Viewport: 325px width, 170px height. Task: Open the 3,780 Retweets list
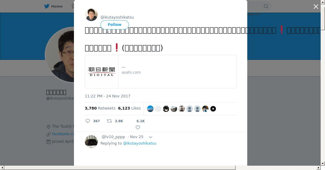[100, 108]
